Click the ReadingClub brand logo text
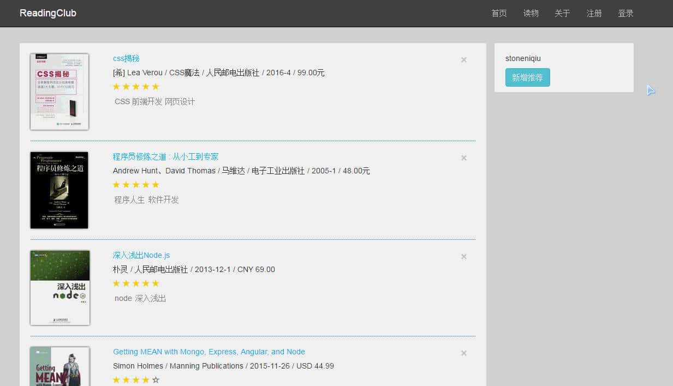 pos(47,13)
